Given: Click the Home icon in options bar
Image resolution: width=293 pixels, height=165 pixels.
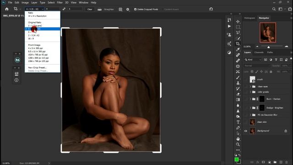Looking at the screenshot, I should point(7,9).
